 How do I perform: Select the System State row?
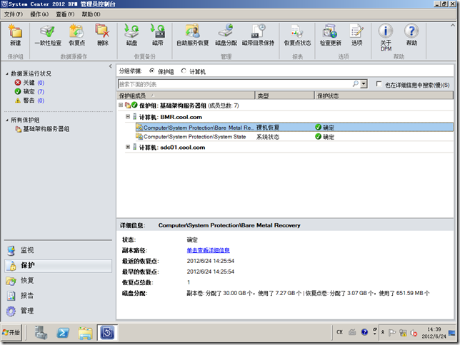(x=294, y=137)
